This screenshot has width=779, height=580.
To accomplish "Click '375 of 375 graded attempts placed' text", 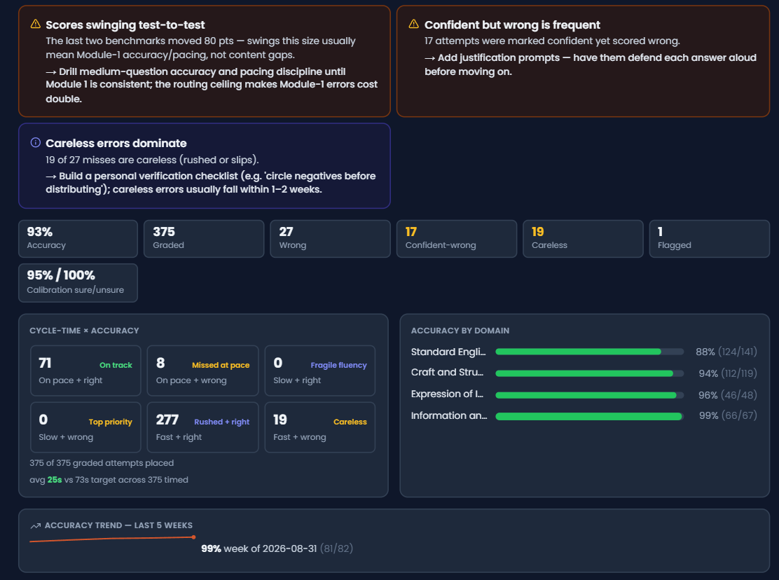I will coord(102,463).
